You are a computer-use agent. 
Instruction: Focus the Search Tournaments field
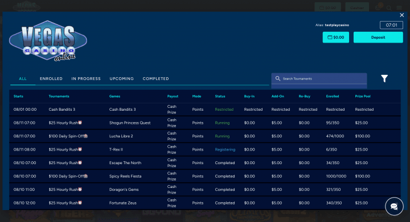[319, 79]
